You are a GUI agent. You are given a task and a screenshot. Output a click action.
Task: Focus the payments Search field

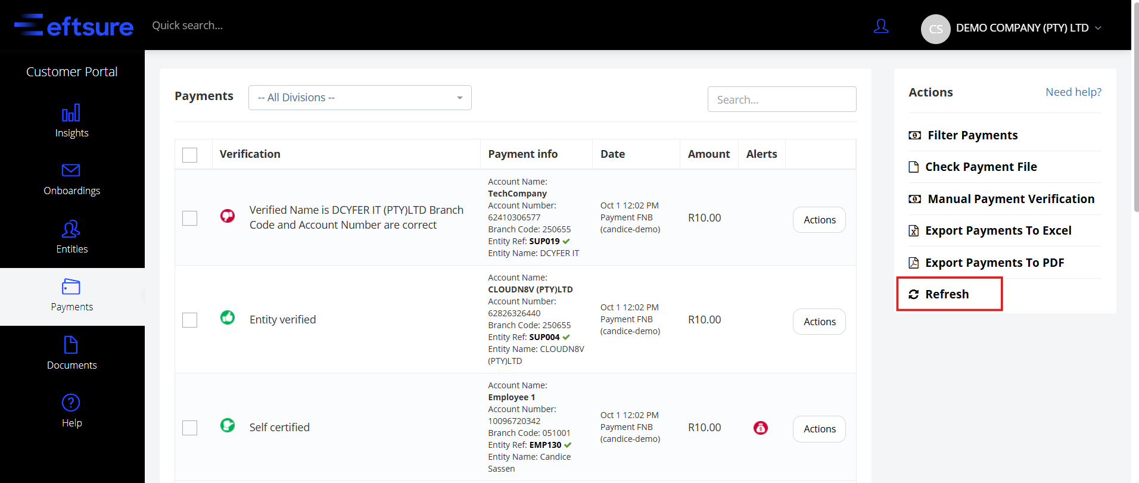click(x=782, y=99)
